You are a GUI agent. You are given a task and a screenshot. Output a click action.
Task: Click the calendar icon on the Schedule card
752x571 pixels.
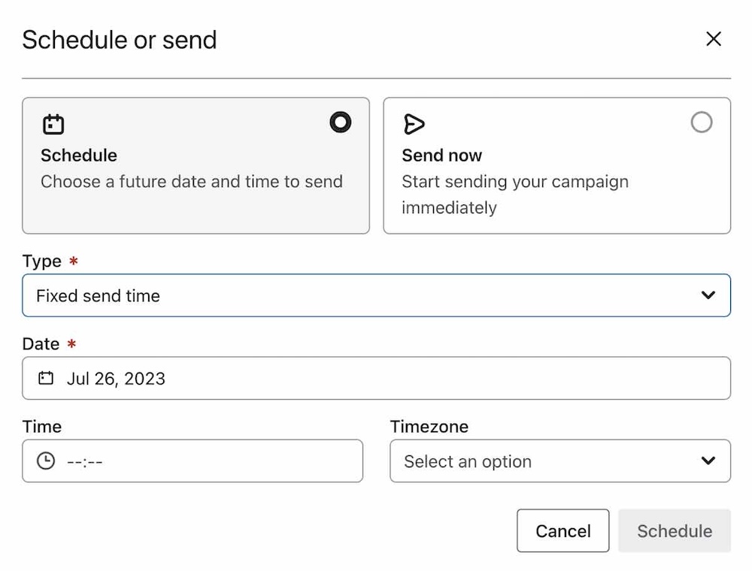tap(53, 122)
